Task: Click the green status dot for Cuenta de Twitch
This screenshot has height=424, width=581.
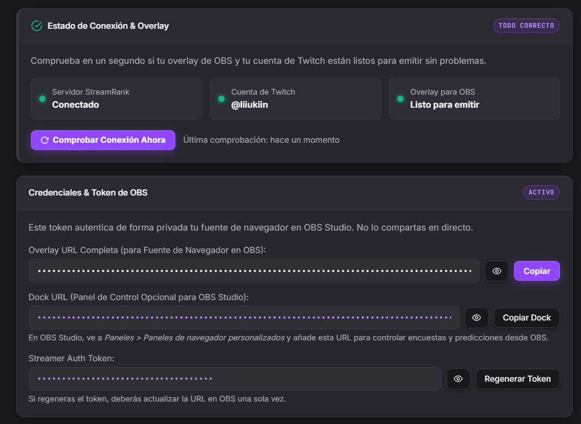Action: [221, 99]
